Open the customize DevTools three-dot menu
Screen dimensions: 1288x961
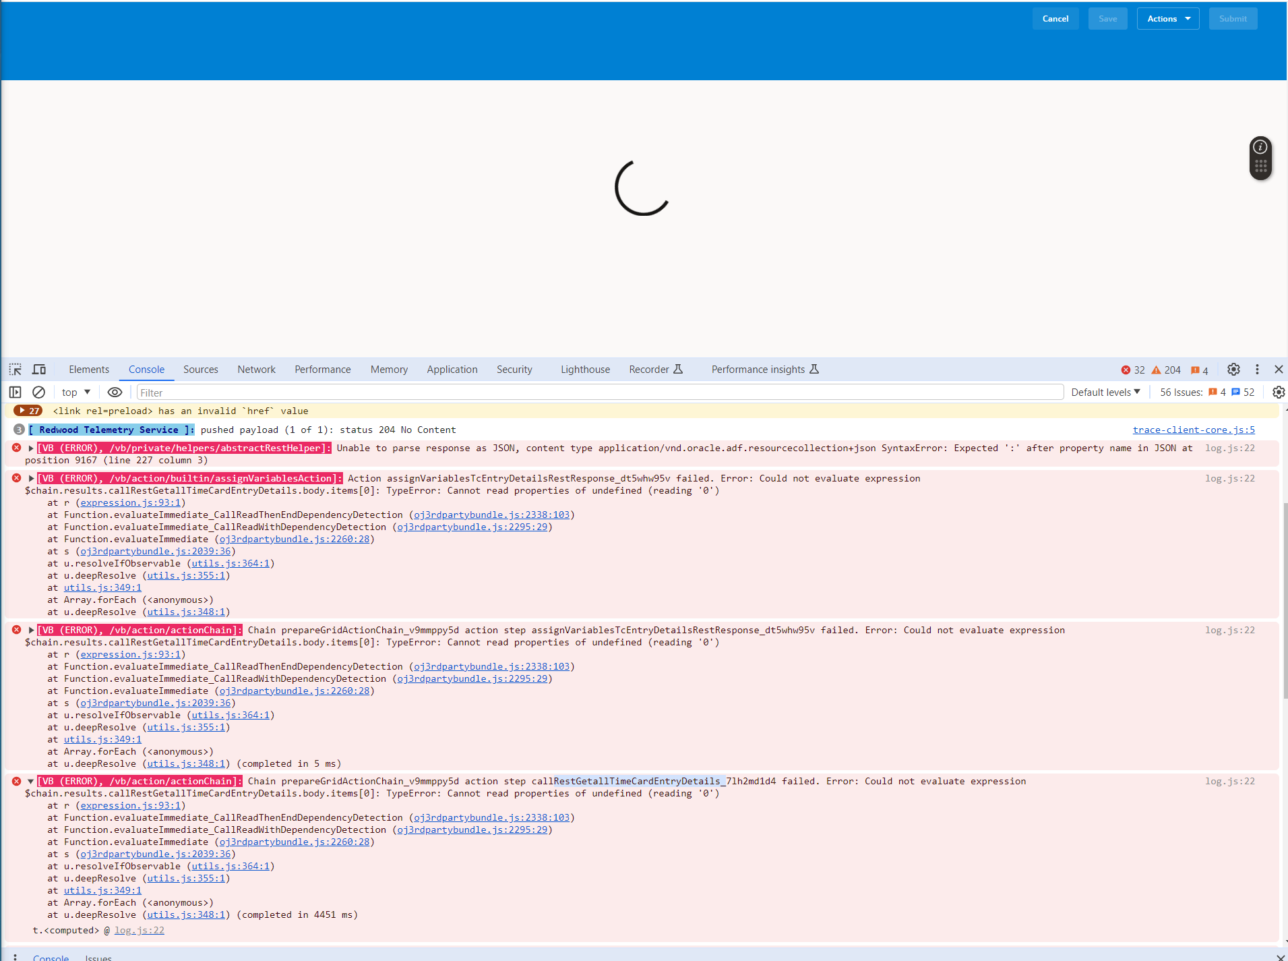[1256, 369]
